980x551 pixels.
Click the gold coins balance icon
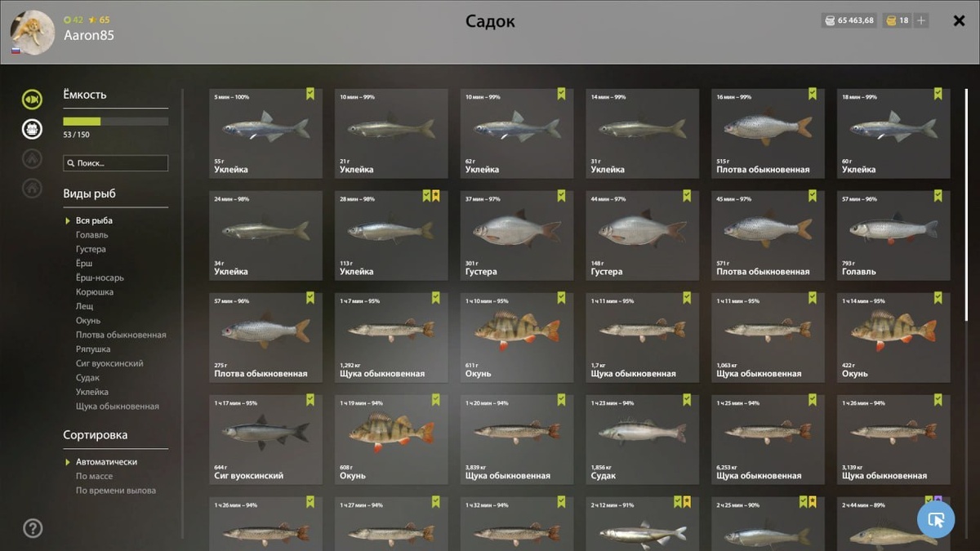[x=892, y=20]
